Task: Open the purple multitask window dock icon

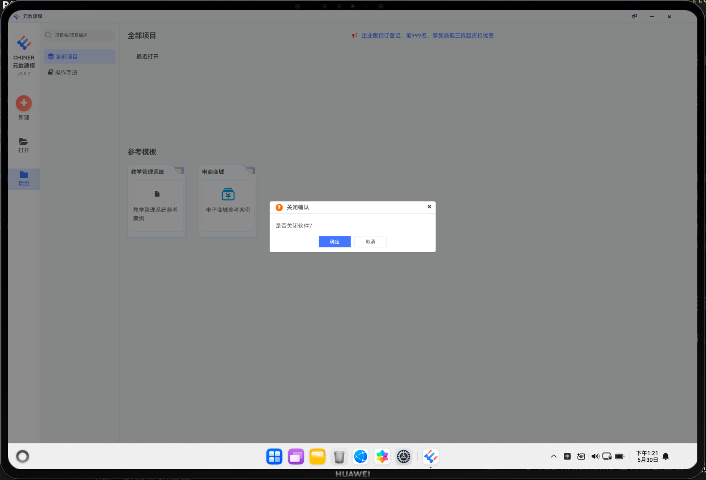Action: tap(296, 457)
